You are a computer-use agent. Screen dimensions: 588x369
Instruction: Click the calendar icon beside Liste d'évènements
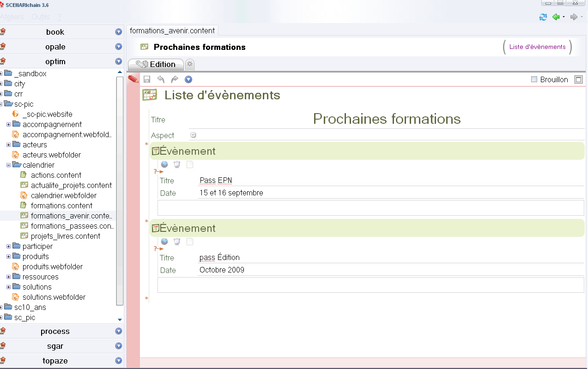click(150, 95)
